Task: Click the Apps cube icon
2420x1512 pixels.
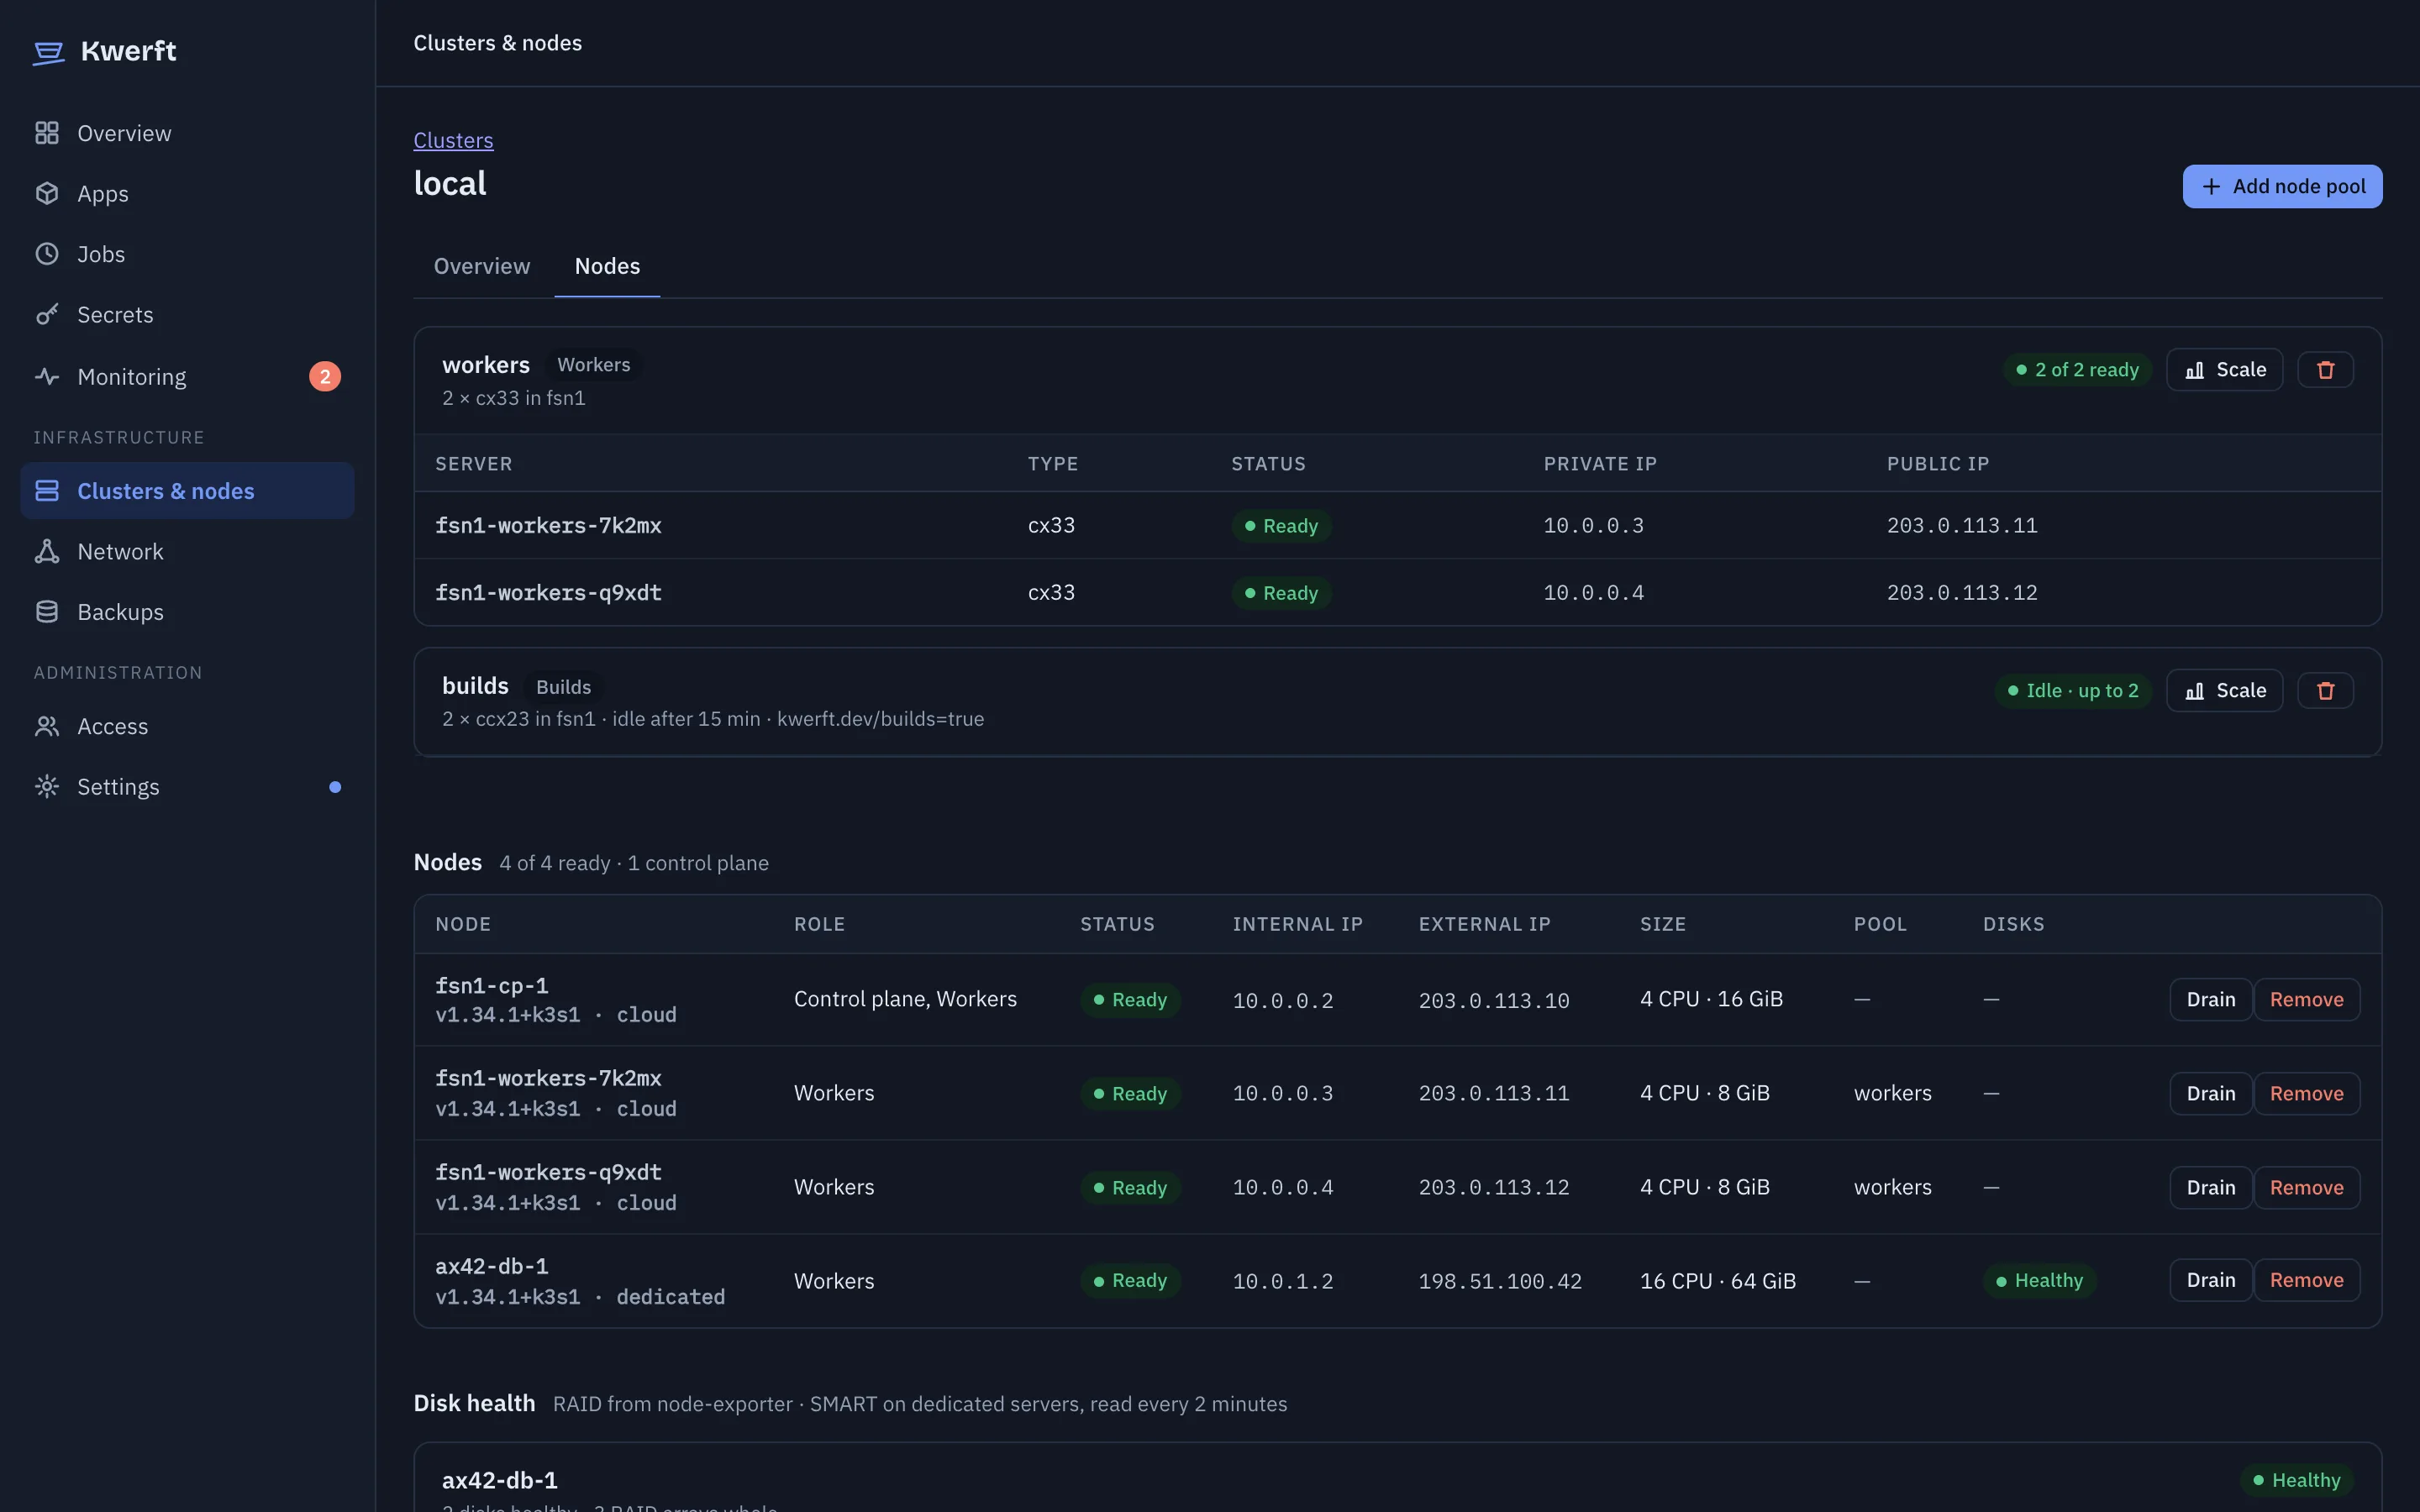Action: pos(47,193)
